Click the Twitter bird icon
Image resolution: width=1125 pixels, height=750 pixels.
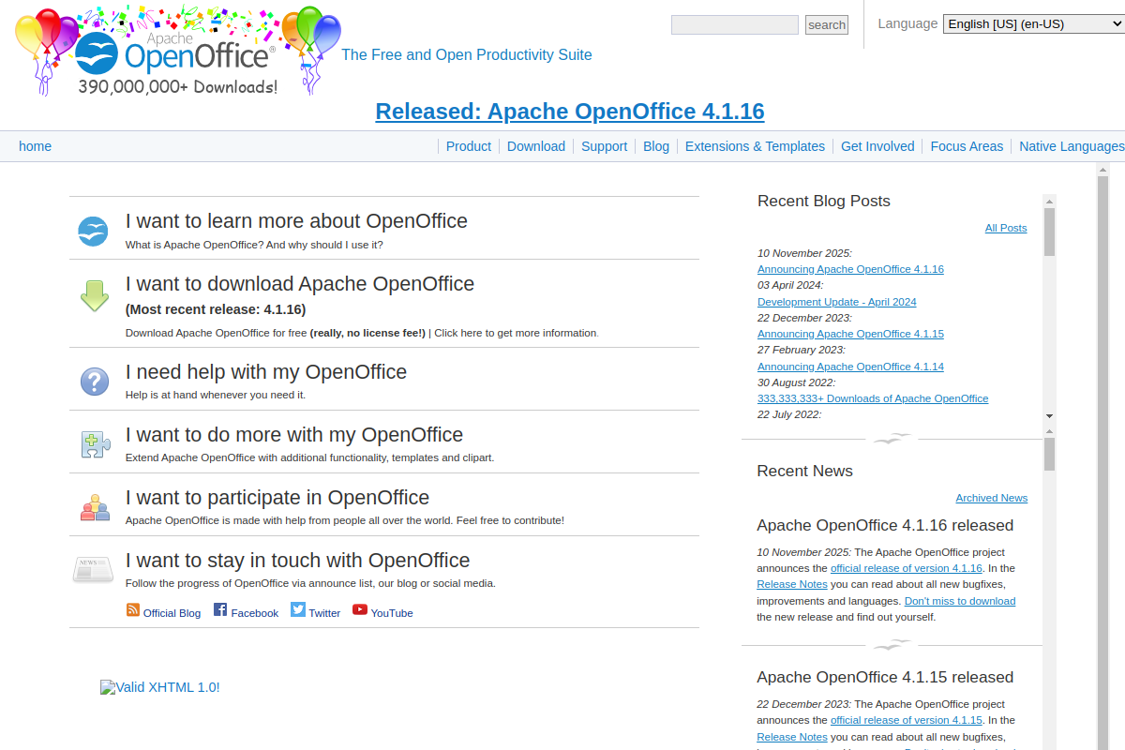pos(296,609)
